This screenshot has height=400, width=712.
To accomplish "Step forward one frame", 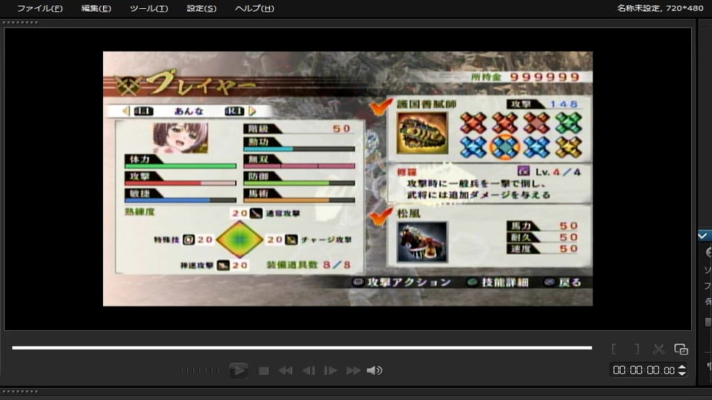I will pos(330,370).
